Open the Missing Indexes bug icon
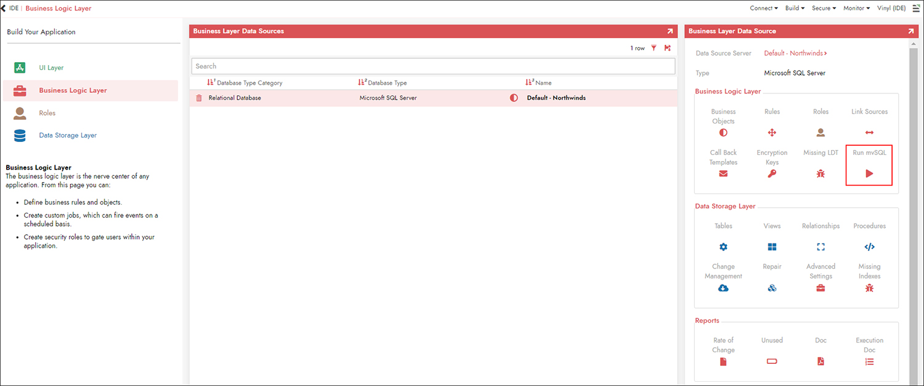Viewport: 924px width, 386px height. [x=869, y=288]
